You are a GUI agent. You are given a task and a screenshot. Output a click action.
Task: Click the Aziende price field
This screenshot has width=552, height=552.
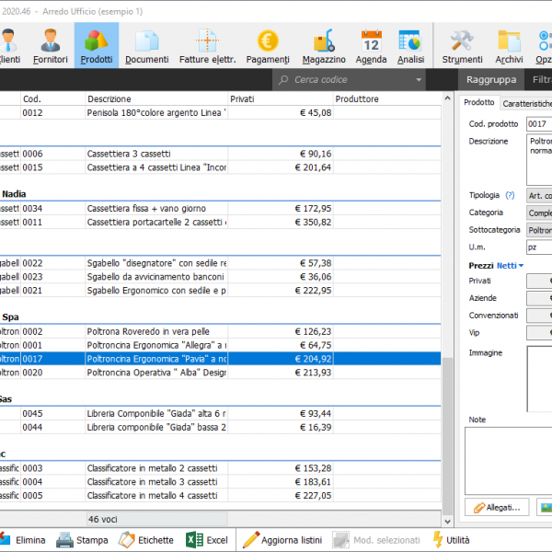[x=539, y=298]
